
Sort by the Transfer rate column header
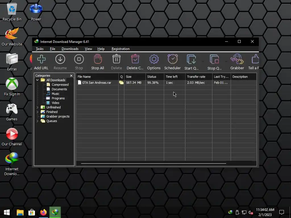[199, 77]
